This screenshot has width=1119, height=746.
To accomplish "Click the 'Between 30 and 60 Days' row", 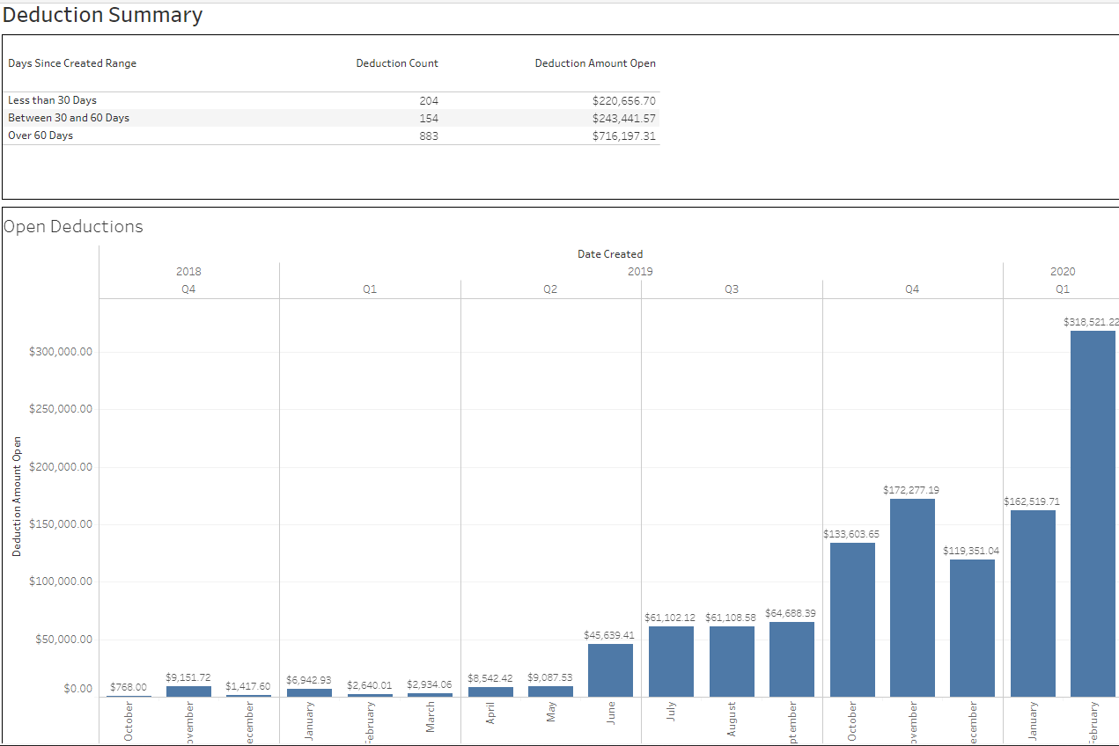I will pos(69,118).
